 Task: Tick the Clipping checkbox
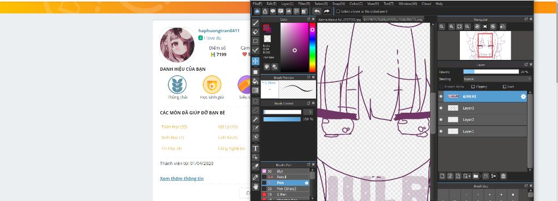tap(473, 87)
